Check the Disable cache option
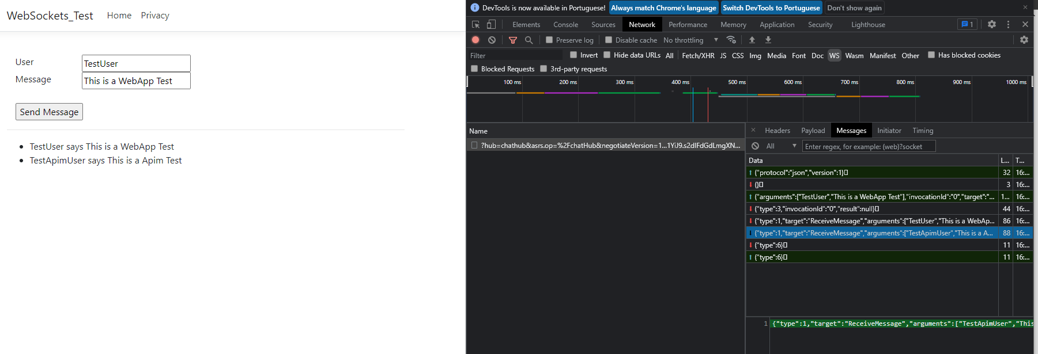The width and height of the screenshot is (1038, 354). (609, 40)
